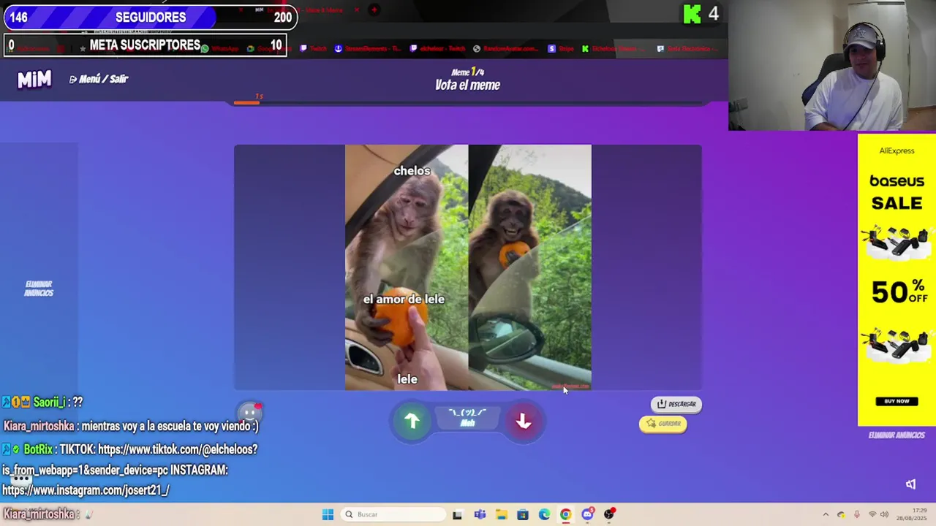
Task: Click the webcam overlay of the streamer
Action: [x=832, y=66]
